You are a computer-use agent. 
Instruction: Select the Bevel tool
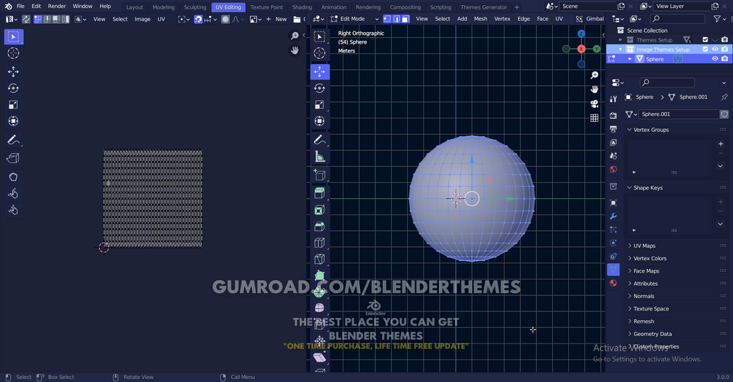(x=319, y=227)
